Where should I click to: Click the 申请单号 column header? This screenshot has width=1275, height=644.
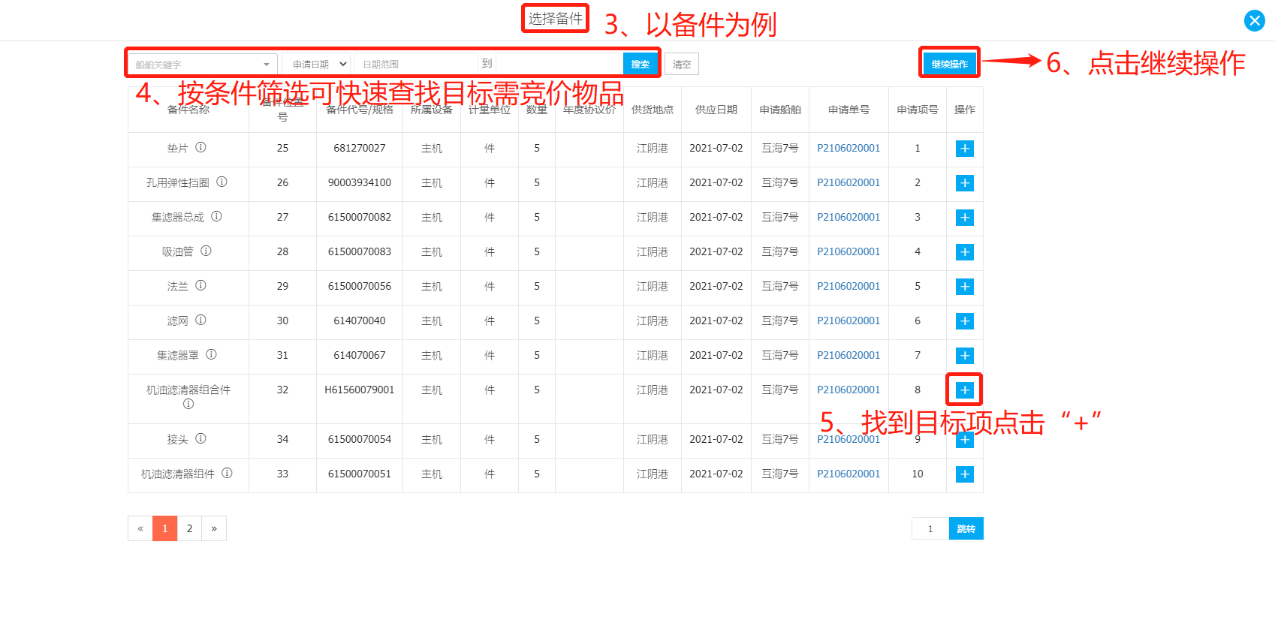pyautogui.click(x=848, y=110)
